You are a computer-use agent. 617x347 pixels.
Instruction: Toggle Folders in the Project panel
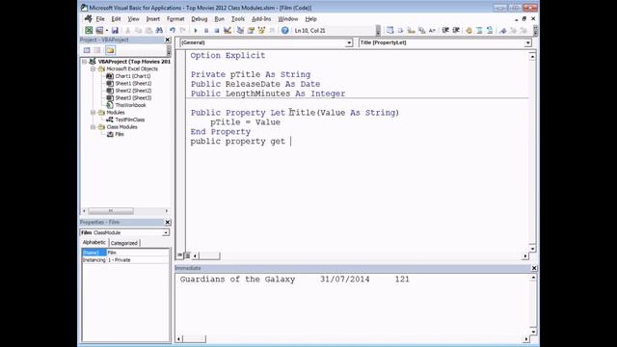(110, 50)
